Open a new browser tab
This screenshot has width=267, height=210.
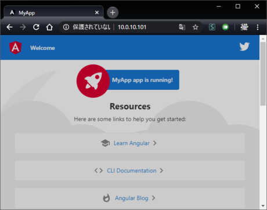pos(113,13)
